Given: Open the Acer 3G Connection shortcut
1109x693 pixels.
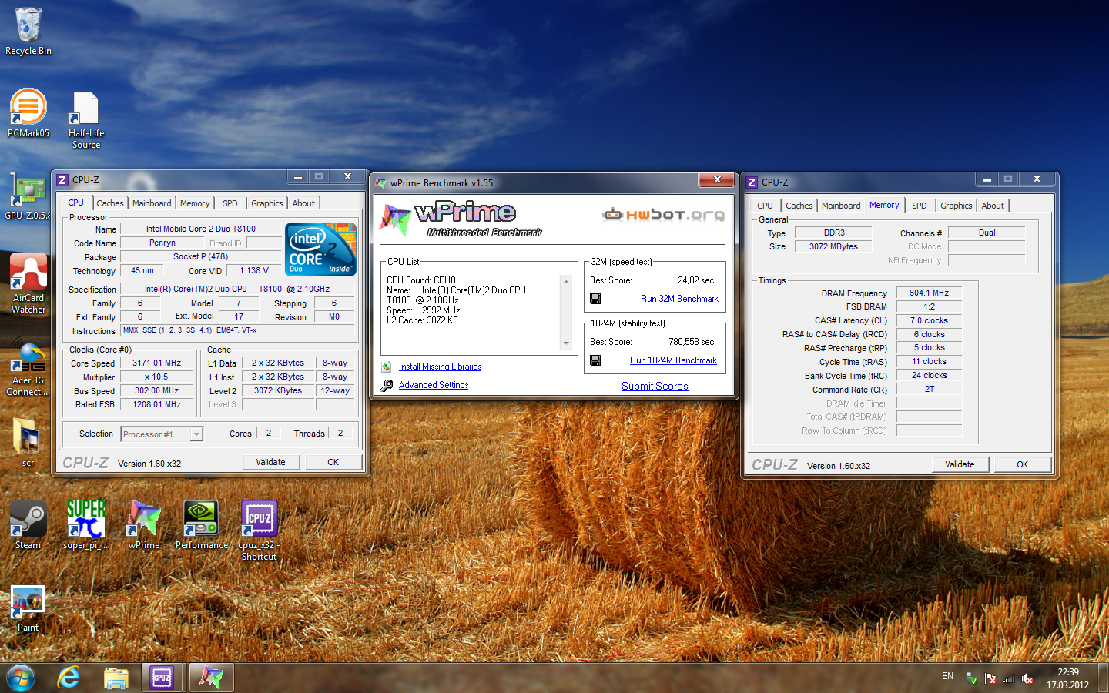Looking at the screenshot, I should click(x=28, y=367).
